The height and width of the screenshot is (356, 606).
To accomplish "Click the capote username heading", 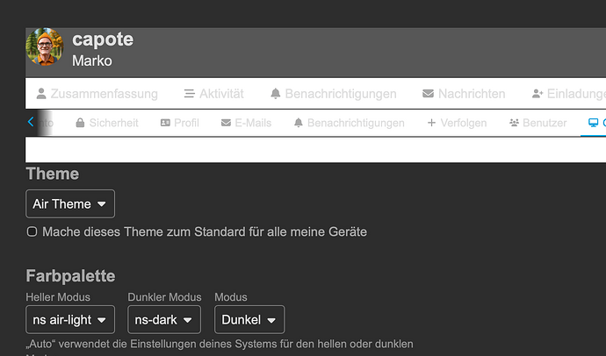I will (103, 39).
